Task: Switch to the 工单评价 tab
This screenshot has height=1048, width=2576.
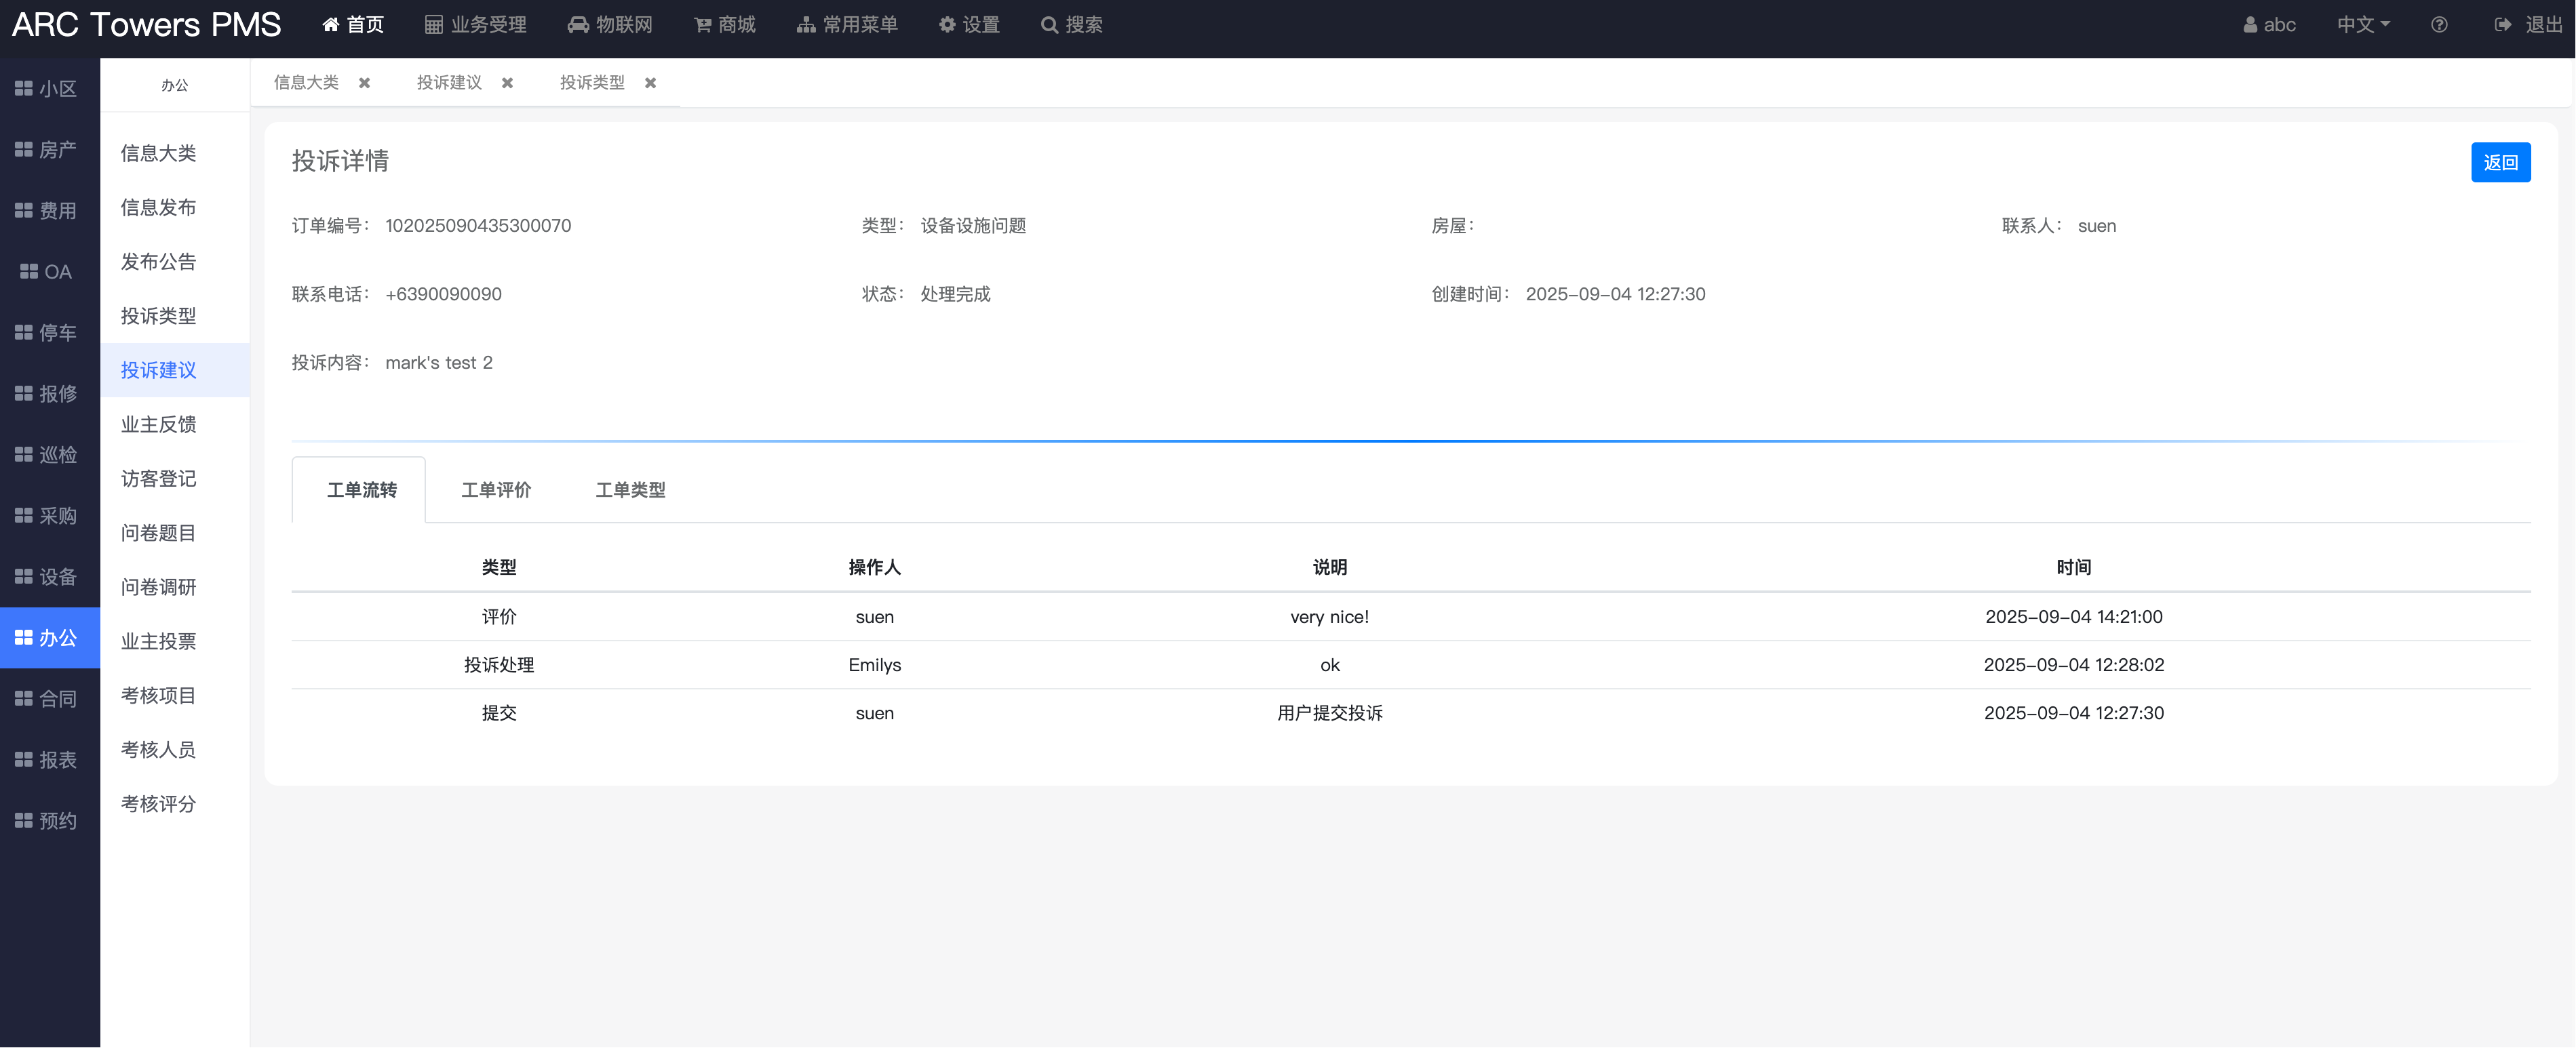Action: tap(496, 489)
